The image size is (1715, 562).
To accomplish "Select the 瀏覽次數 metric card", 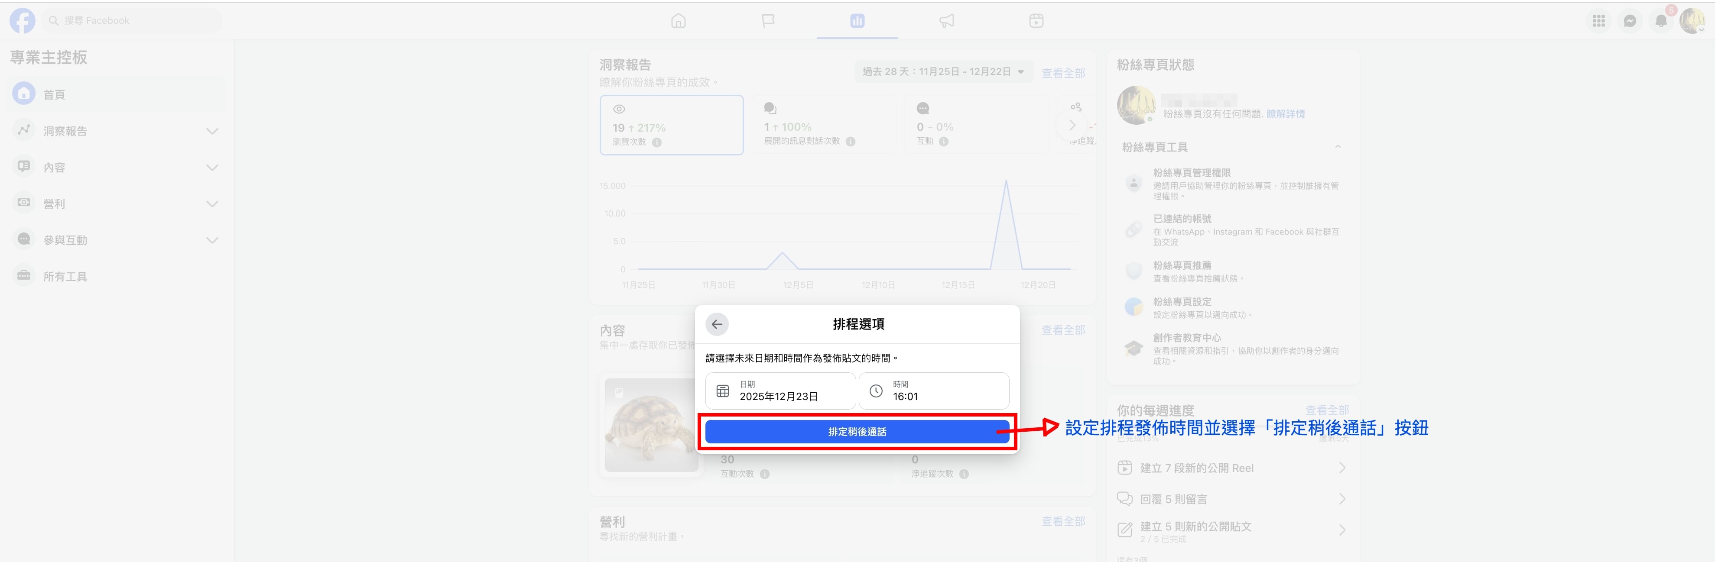I will pyautogui.click(x=672, y=125).
